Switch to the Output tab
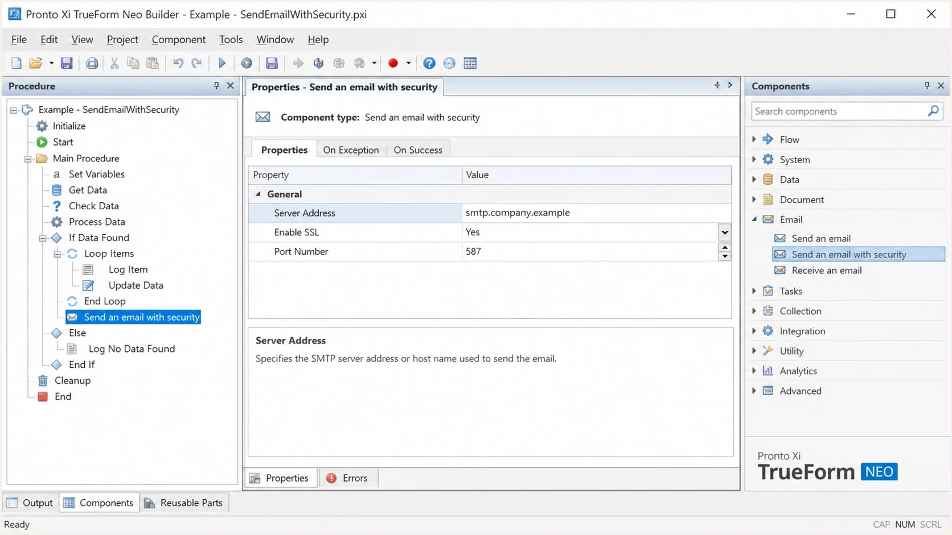The image size is (952, 535). (x=30, y=503)
